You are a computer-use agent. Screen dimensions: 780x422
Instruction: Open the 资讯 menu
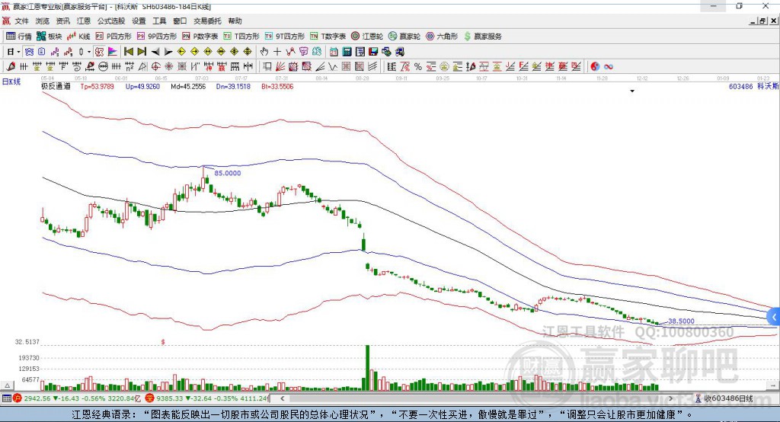[x=62, y=21]
